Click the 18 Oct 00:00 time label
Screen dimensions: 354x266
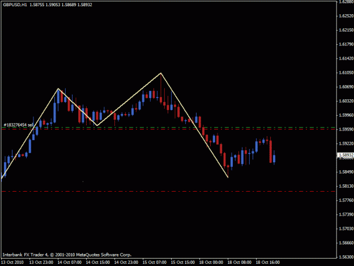click(x=211, y=263)
